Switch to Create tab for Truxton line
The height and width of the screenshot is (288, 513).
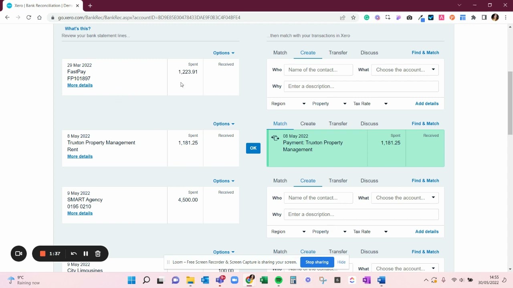(308, 124)
